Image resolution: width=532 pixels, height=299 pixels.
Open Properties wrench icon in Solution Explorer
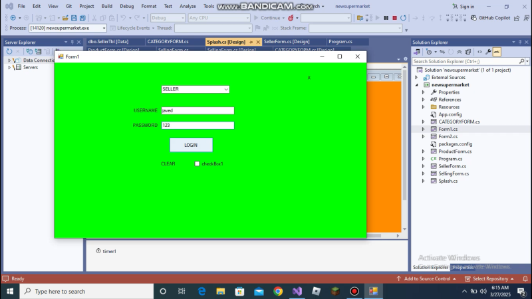click(487, 51)
